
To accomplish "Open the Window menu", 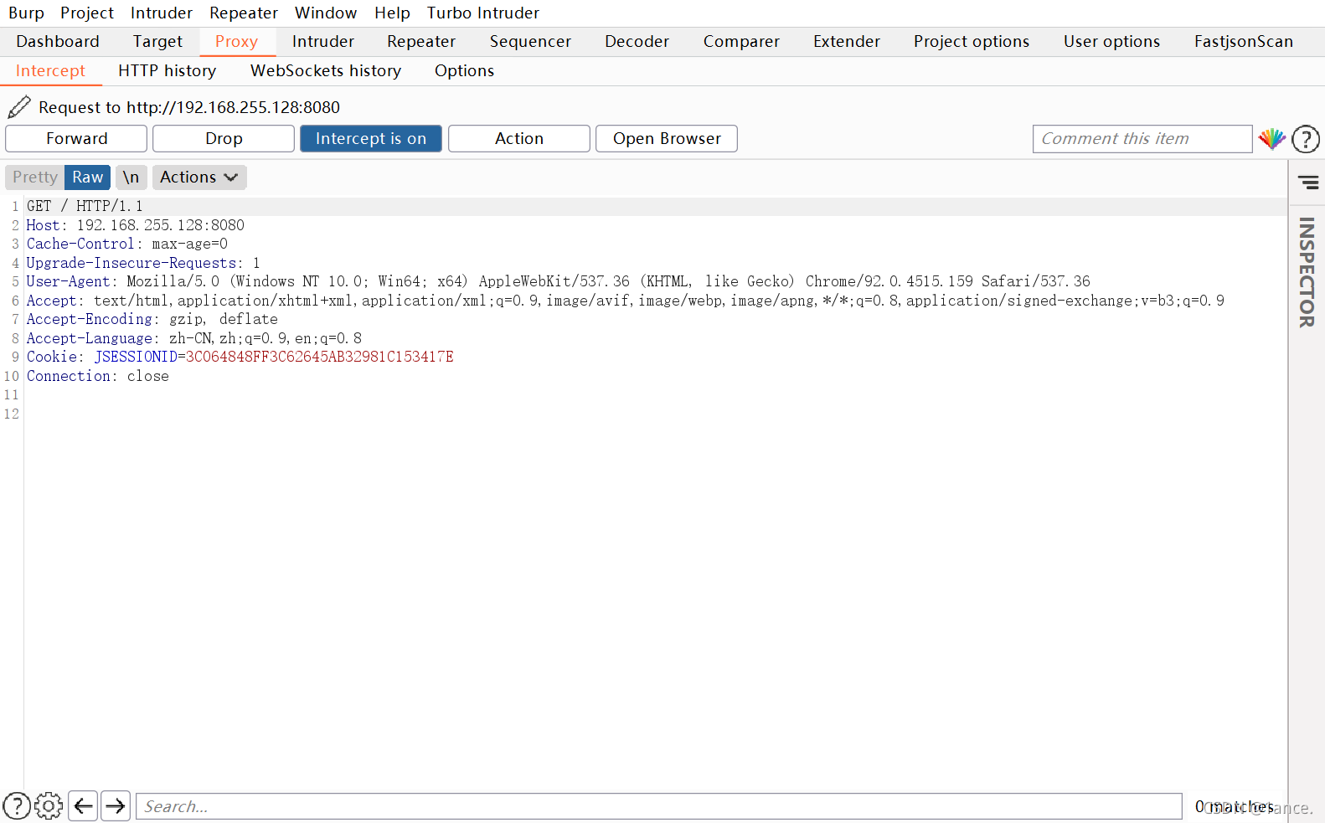I will click(326, 13).
